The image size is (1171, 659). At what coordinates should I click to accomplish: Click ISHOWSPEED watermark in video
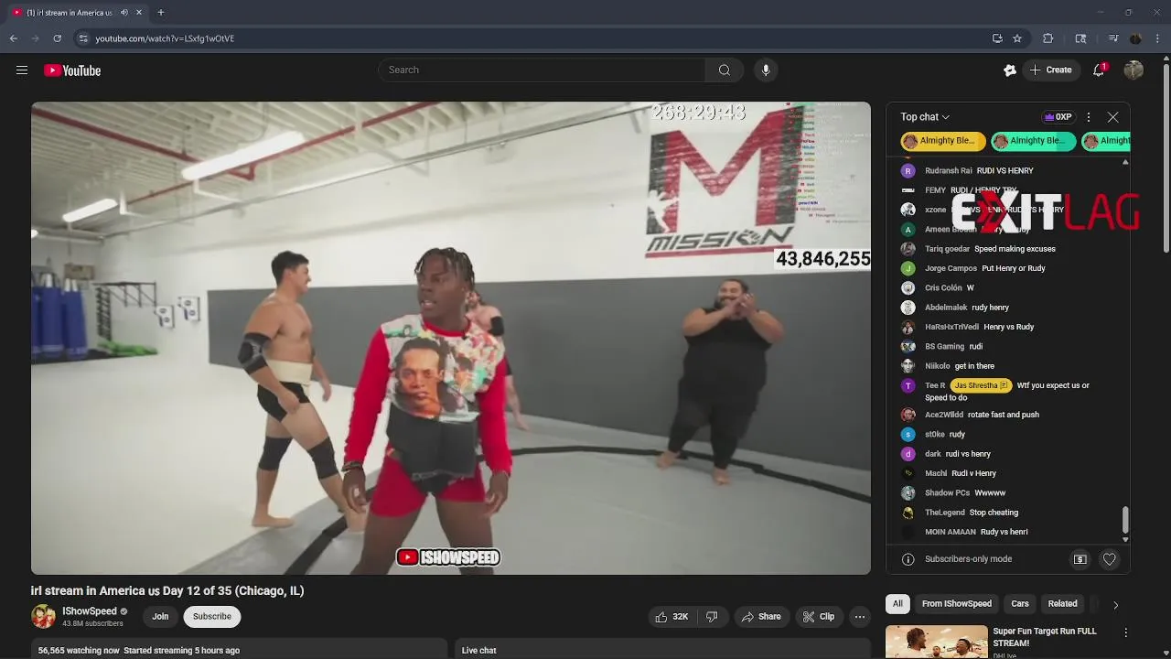coord(448,557)
